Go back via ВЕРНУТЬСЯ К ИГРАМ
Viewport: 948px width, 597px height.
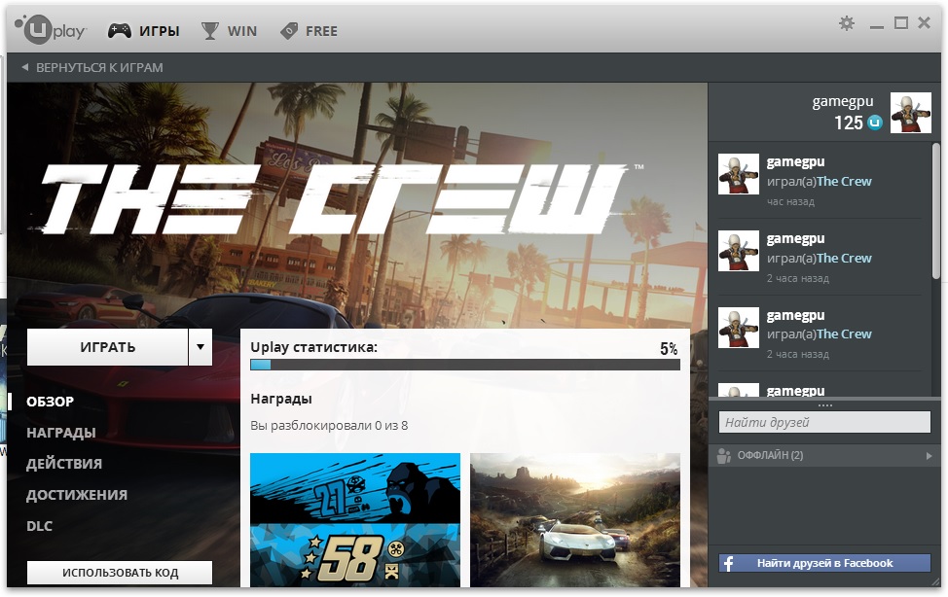point(91,68)
